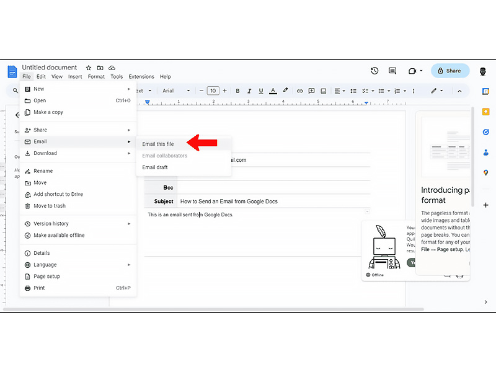Choose Email this file
Screen dimensions: 496x372
184,144
